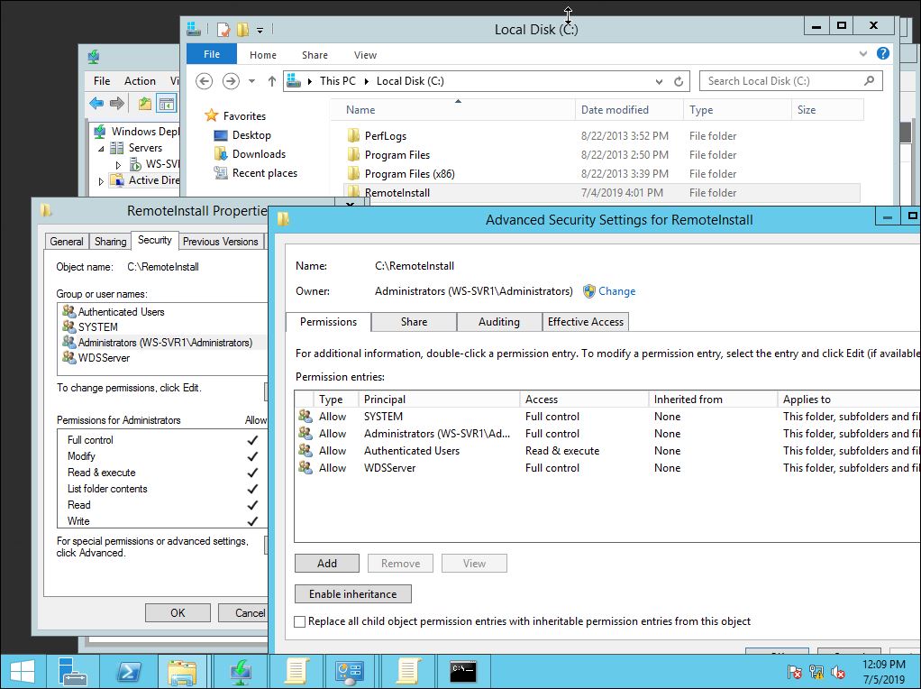The width and height of the screenshot is (921, 689).
Task: Click the New folder quick access icon
Action: click(x=242, y=29)
